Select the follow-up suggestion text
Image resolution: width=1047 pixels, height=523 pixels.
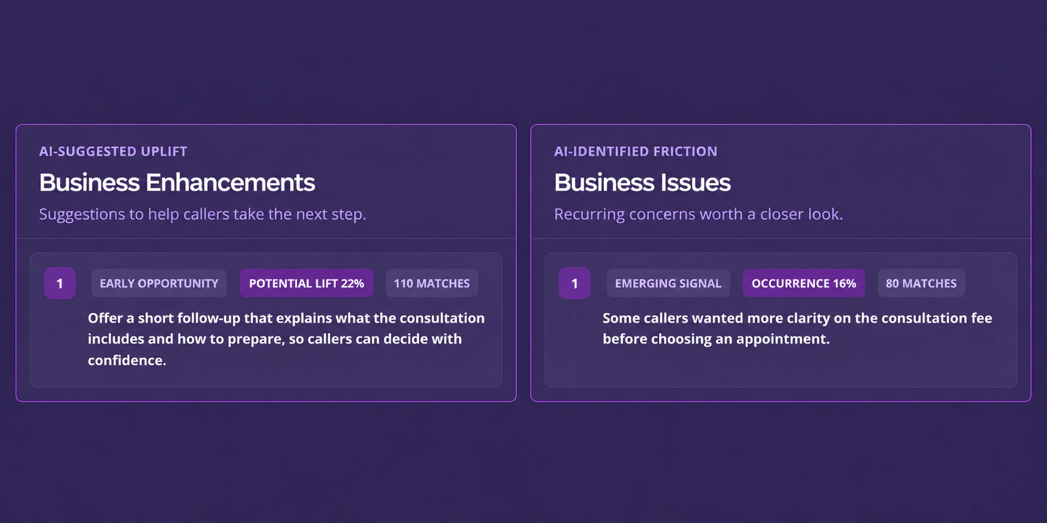pos(286,339)
